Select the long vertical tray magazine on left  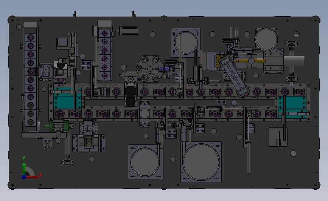pos(31,77)
